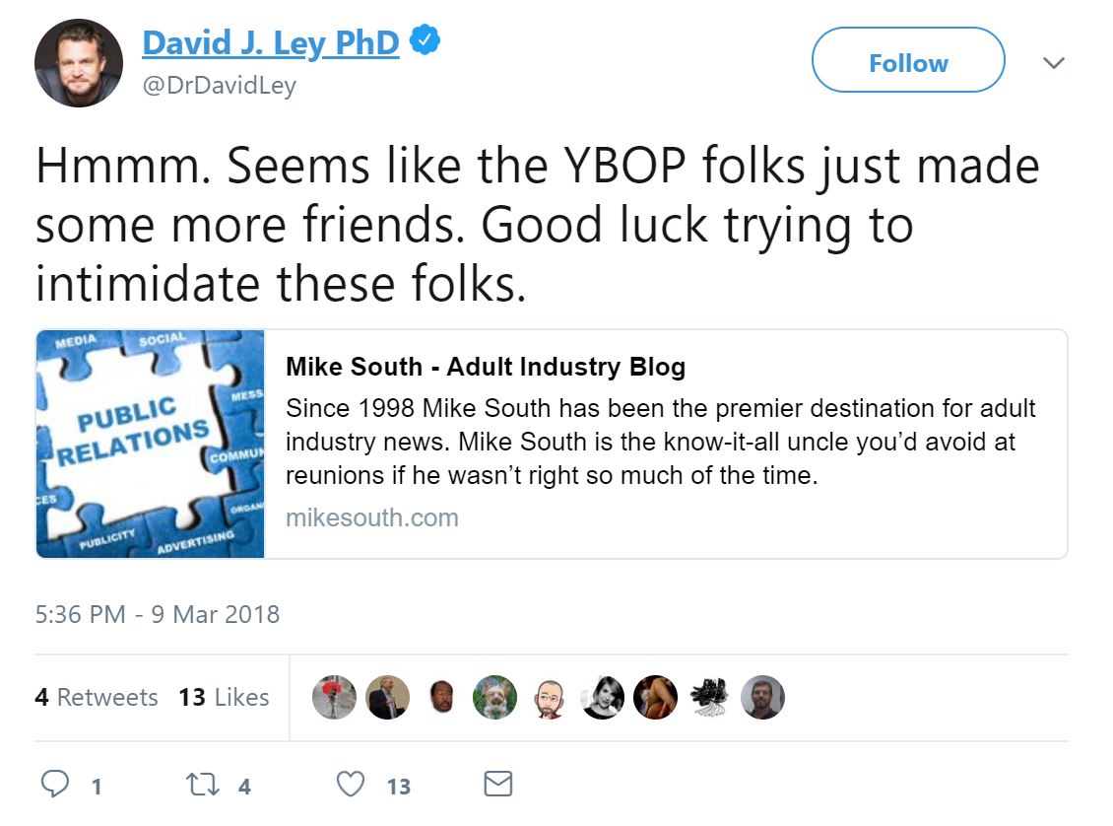
Task: Expand the tweet options chevron menu
Action: coord(1053,63)
